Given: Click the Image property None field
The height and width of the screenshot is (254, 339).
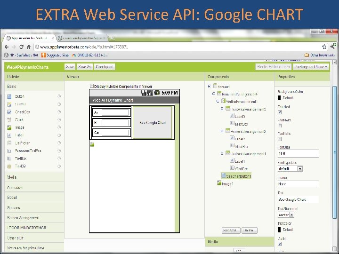Looking at the screenshot, I should [x=298, y=184].
